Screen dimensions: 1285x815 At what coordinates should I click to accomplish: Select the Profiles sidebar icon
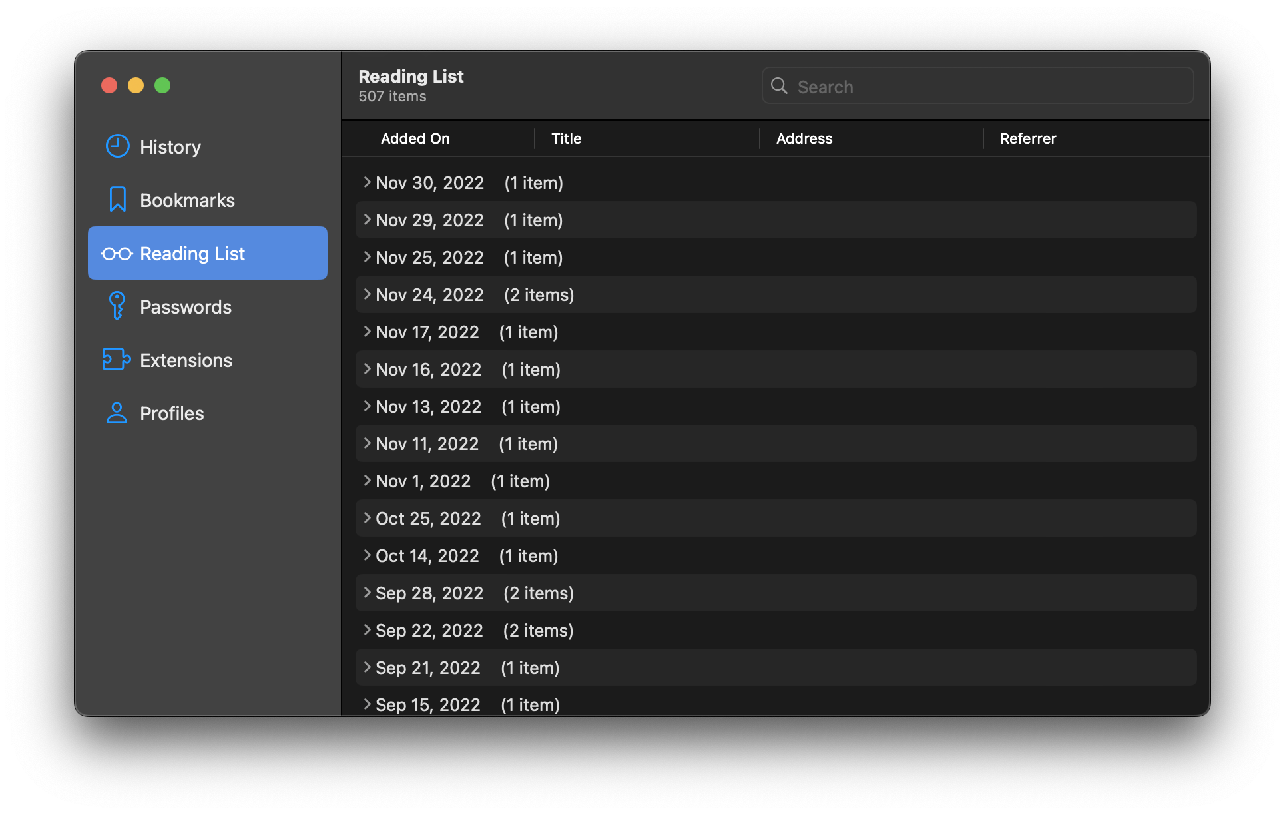point(116,413)
